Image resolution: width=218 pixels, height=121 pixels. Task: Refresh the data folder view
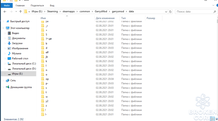coord(170,12)
